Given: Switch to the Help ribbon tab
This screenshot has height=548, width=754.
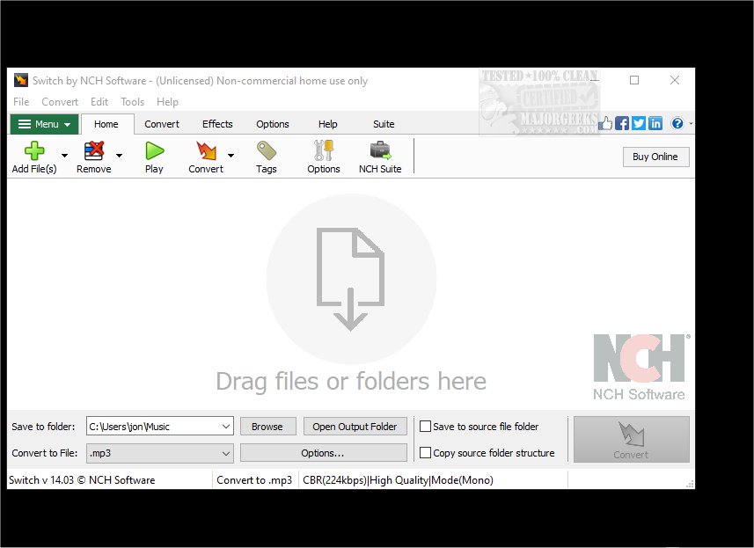Looking at the screenshot, I should click(327, 124).
